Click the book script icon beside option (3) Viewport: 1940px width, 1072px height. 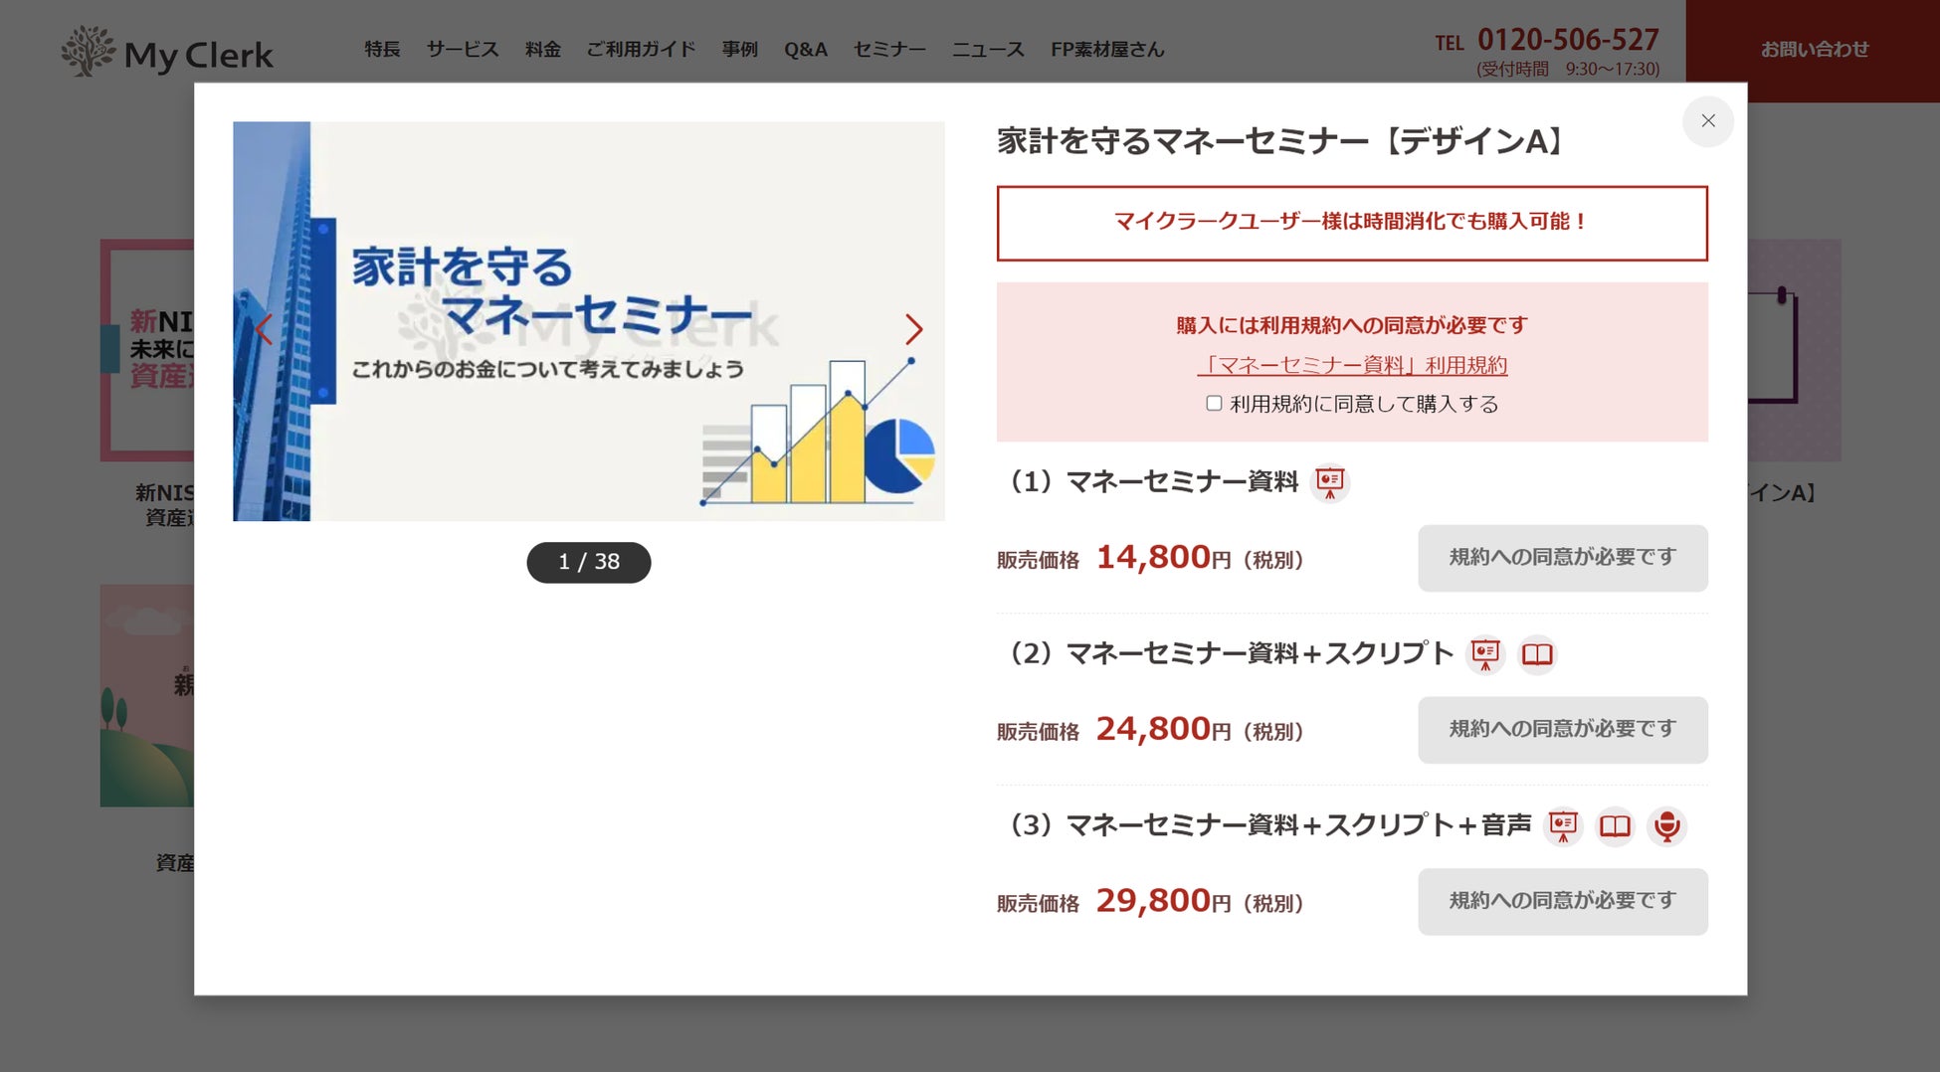(1615, 826)
